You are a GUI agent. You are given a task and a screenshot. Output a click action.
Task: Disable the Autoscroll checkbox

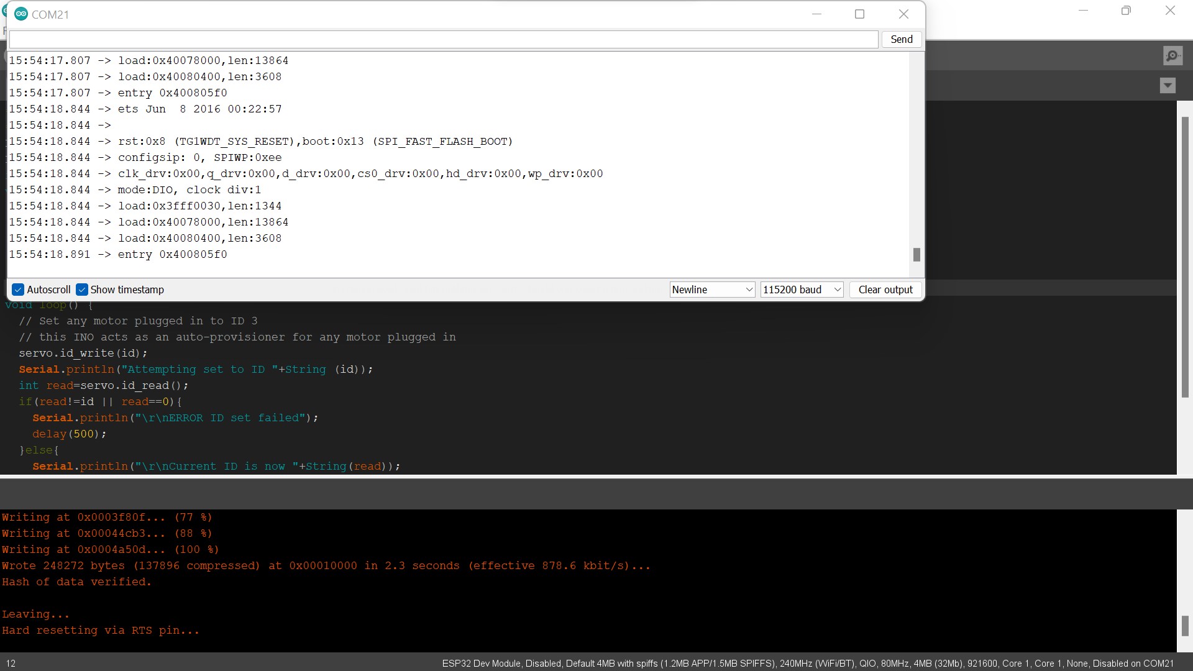pos(17,290)
